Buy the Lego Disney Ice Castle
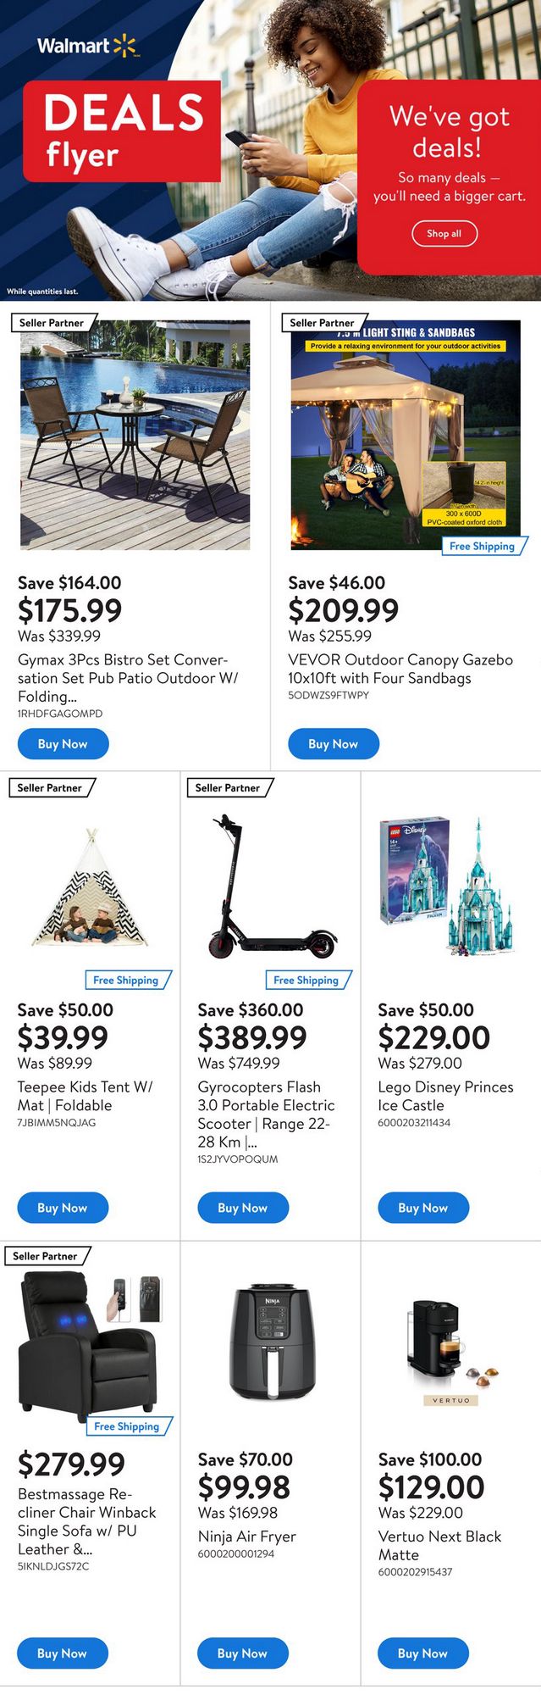 tap(422, 1208)
